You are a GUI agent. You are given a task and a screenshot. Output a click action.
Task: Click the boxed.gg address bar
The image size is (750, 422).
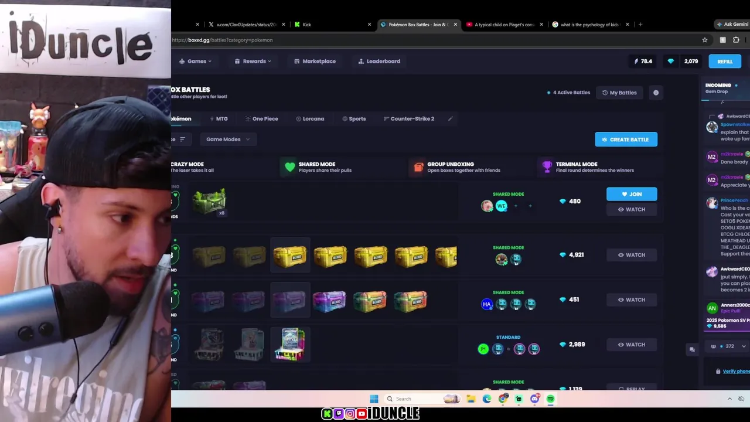434,40
